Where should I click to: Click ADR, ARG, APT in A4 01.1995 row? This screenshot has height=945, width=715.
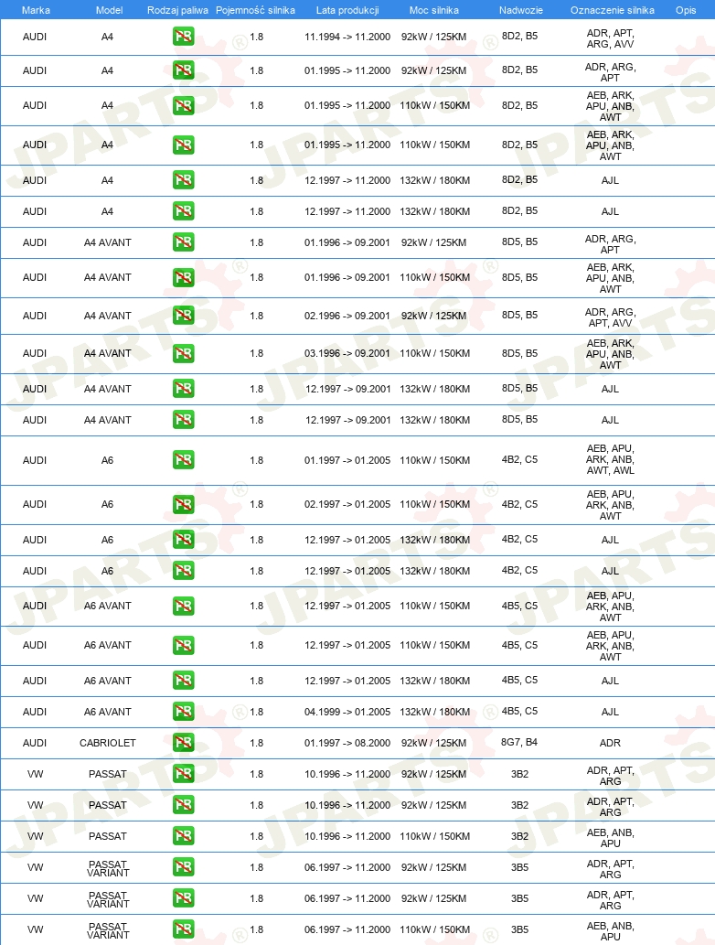coord(610,72)
